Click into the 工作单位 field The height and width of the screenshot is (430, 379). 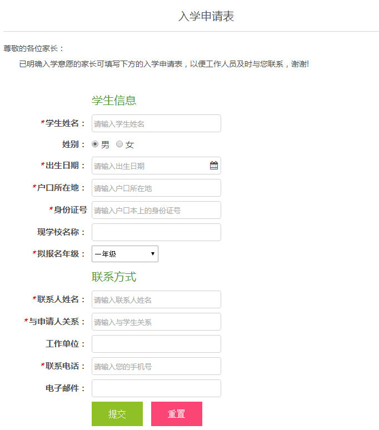click(156, 344)
